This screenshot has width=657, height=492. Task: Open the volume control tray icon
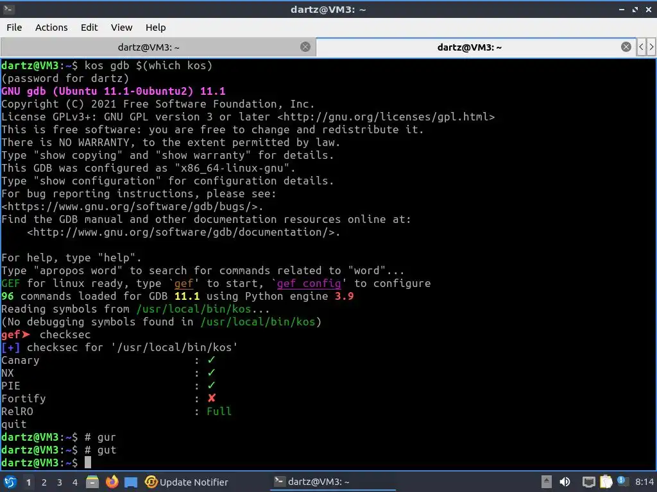565,482
